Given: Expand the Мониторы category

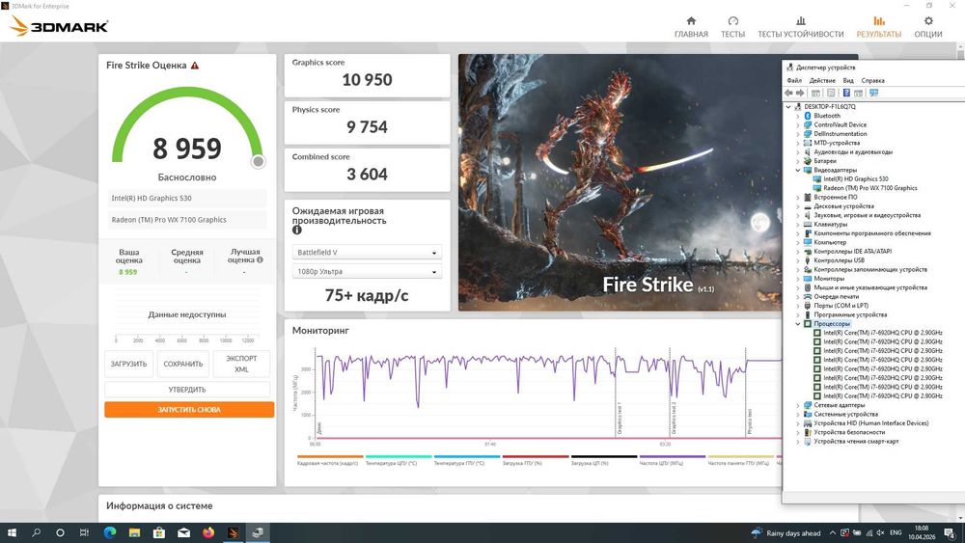Looking at the screenshot, I should tap(798, 279).
